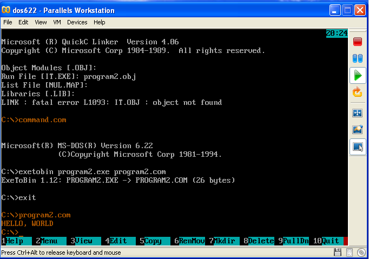Click the hard disk status icon
Screen dimensions: 369x259
pos(350,253)
